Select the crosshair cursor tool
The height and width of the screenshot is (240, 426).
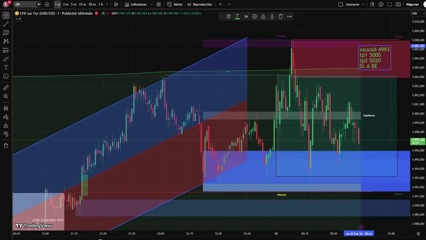(6, 15)
